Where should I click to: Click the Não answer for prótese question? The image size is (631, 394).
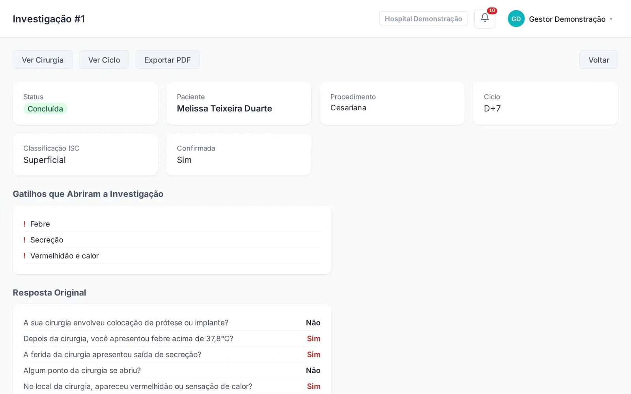(x=313, y=323)
